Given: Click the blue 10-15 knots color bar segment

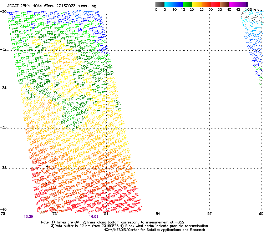Looking at the screenshot, I should pos(178,4).
